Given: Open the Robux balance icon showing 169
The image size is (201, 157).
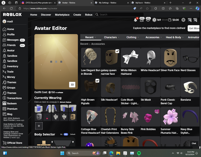Looking at the screenshot, I should click(x=154, y=20).
